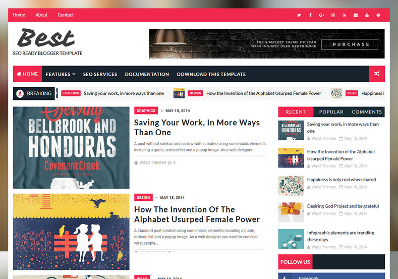Open SEO Services menu item

(x=100, y=74)
